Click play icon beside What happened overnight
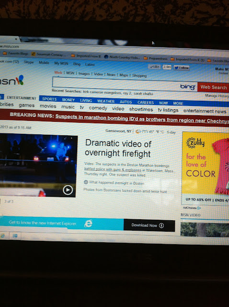 coord(86,182)
